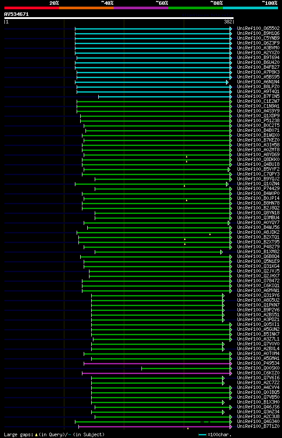282x438 pixels.
Task: Click the purple alignment bar for UniRef100_P49534
Action: pyautogui.click(x=157, y=363)
